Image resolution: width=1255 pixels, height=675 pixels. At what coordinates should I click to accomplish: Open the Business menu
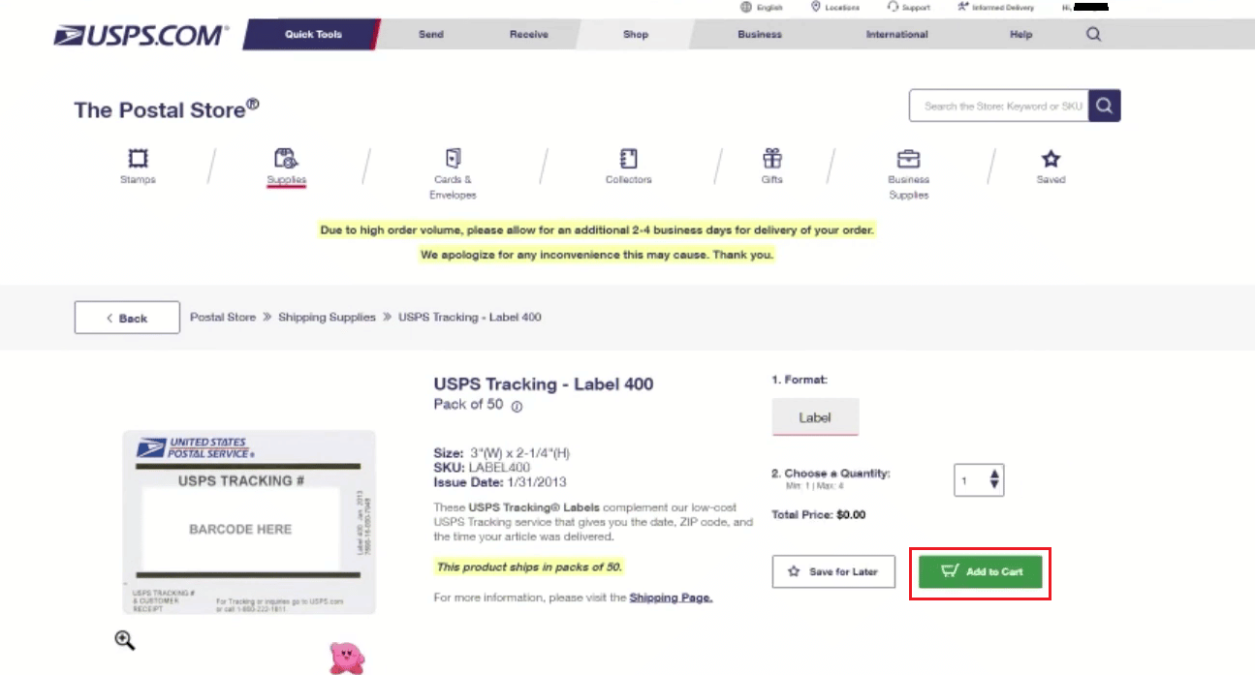coord(760,34)
